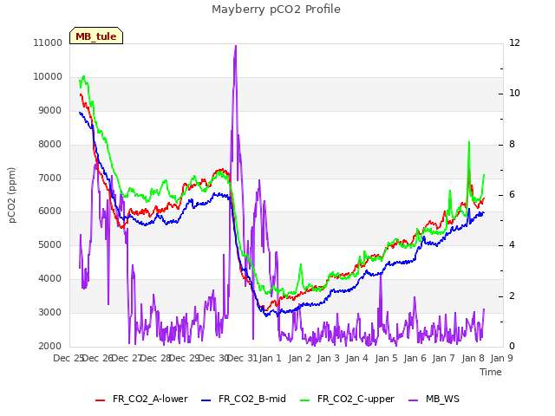Click the purple MB_WS legend swatch
The image size is (555, 416).
[x=413, y=400]
